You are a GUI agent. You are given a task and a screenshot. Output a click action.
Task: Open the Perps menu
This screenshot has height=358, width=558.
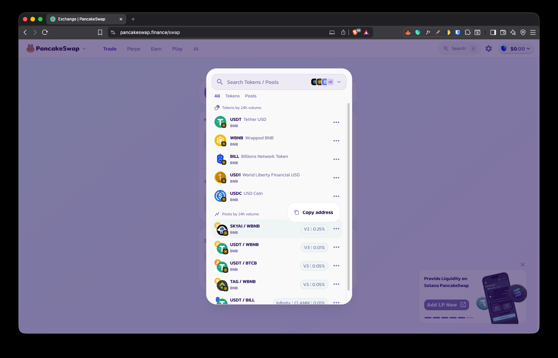[134, 49]
